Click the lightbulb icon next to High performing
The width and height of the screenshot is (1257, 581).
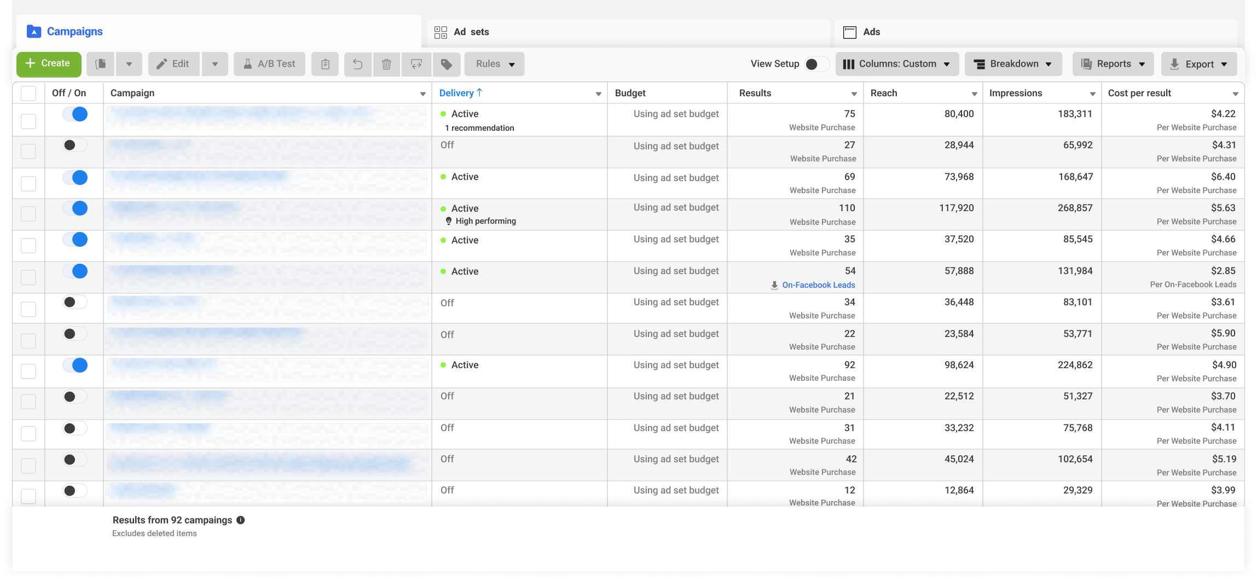point(449,221)
